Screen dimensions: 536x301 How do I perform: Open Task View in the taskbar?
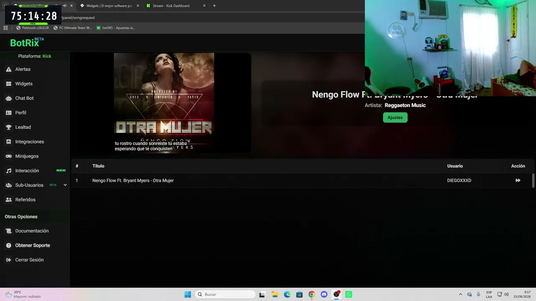tap(262, 294)
